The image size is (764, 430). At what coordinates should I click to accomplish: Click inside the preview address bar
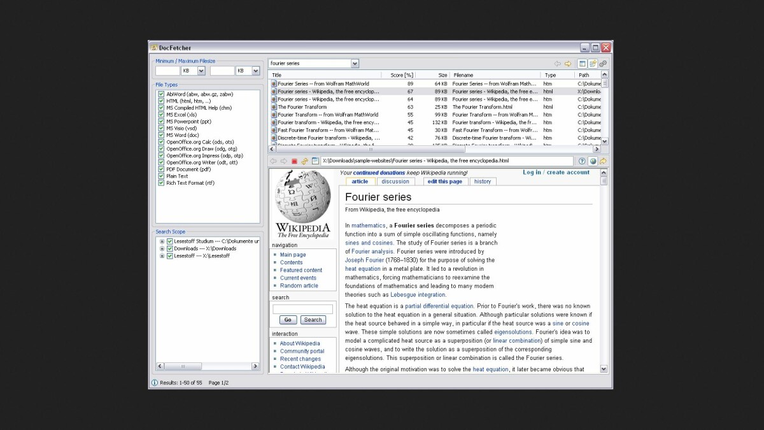coord(446,161)
